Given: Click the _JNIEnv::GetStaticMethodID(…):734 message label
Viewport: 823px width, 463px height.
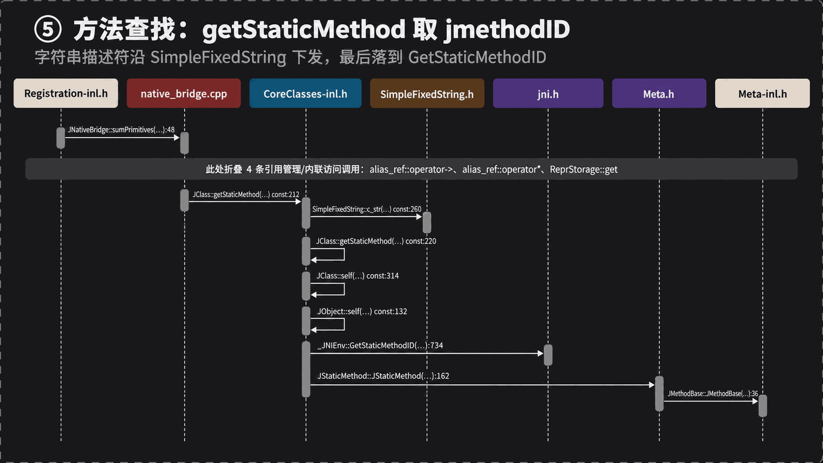Looking at the screenshot, I should click(380, 345).
